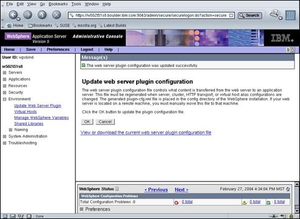Open the URL bar history dropdown arrow
This screenshot has width=300, height=219.
tap(231, 15)
